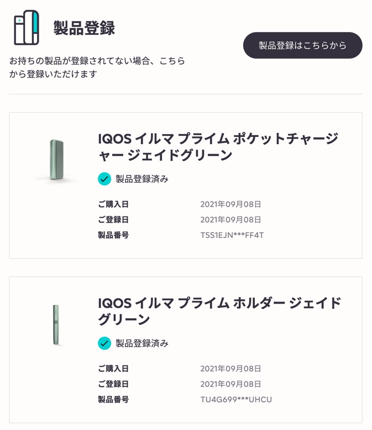
Task: Select the IQOS イルマ プライム ホルダー title
Action: coord(219,311)
